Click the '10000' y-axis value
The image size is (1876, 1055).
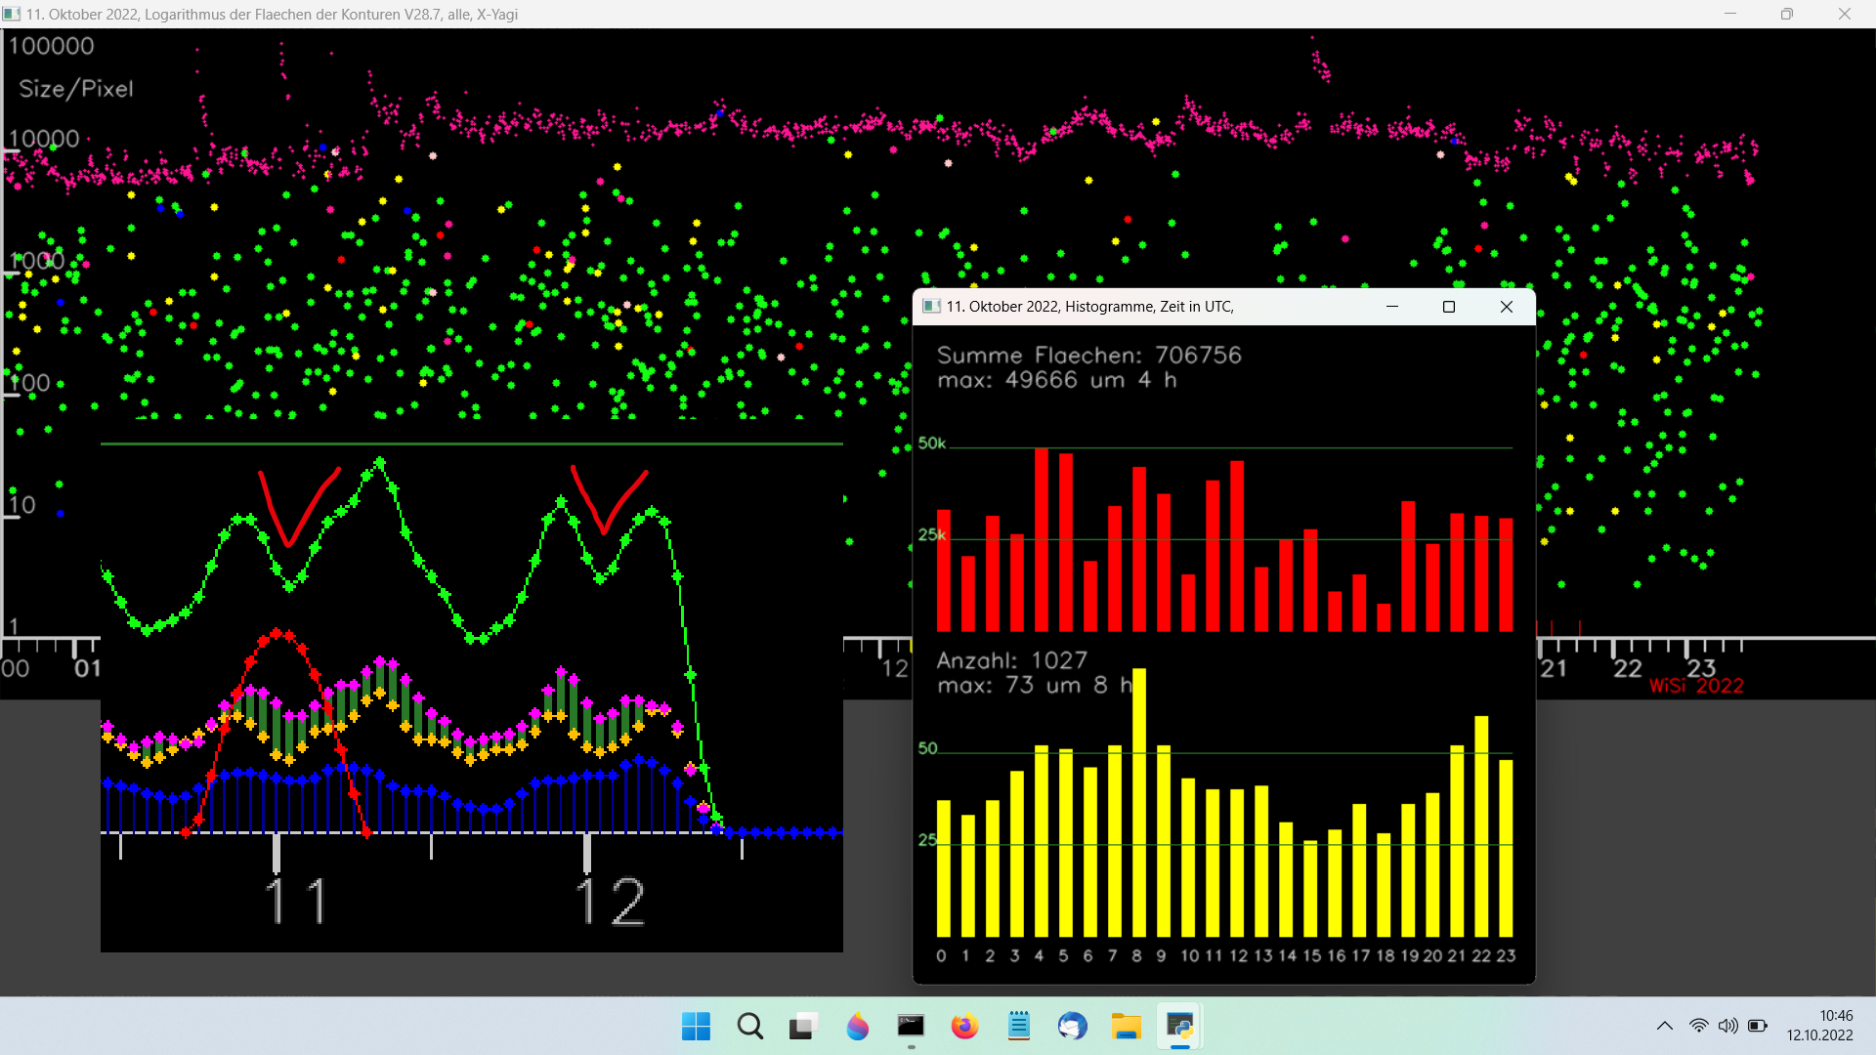coord(44,139)
